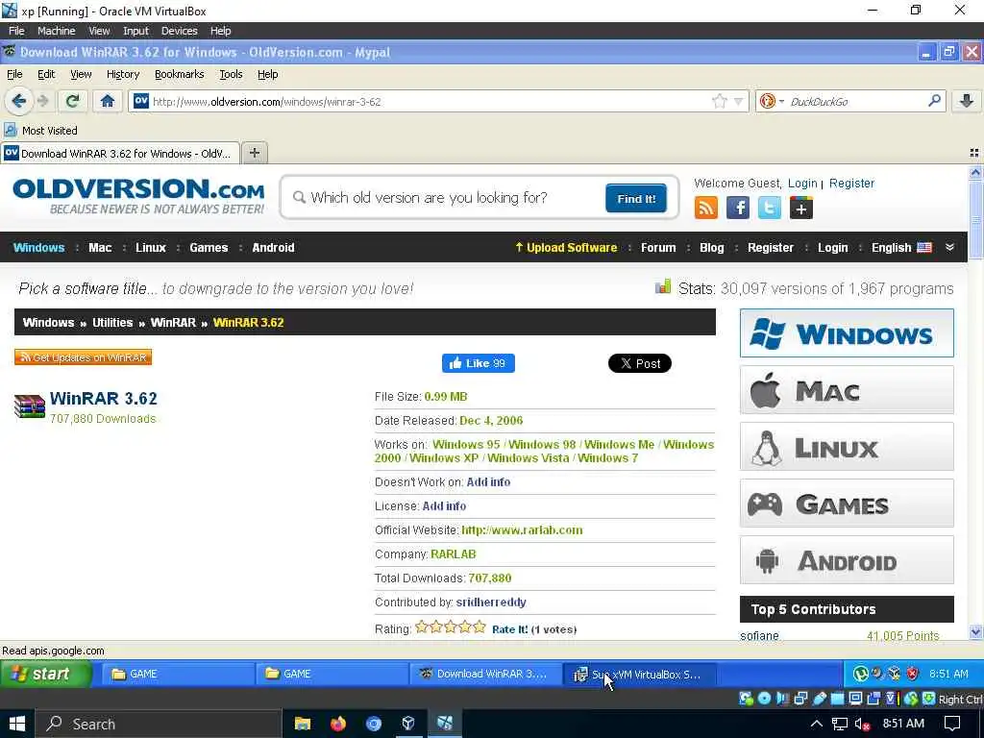Open File Explorer on the host taskbar

(303, 725)
